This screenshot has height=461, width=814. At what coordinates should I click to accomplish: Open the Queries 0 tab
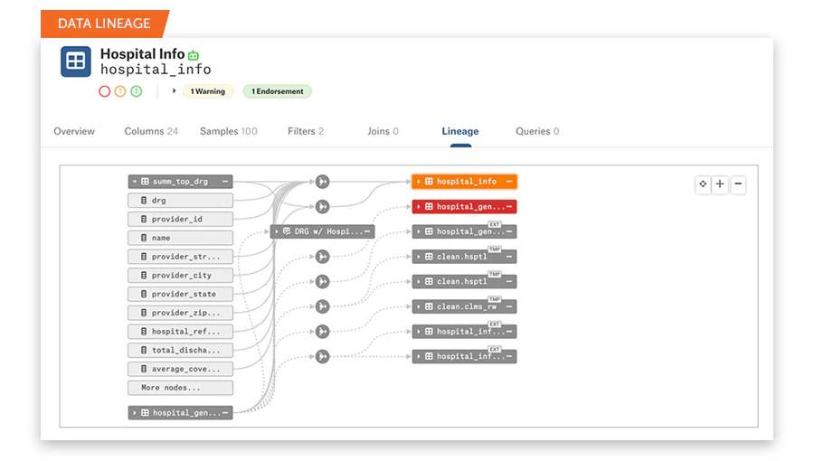pyautogui.click(x=537, y=131)
